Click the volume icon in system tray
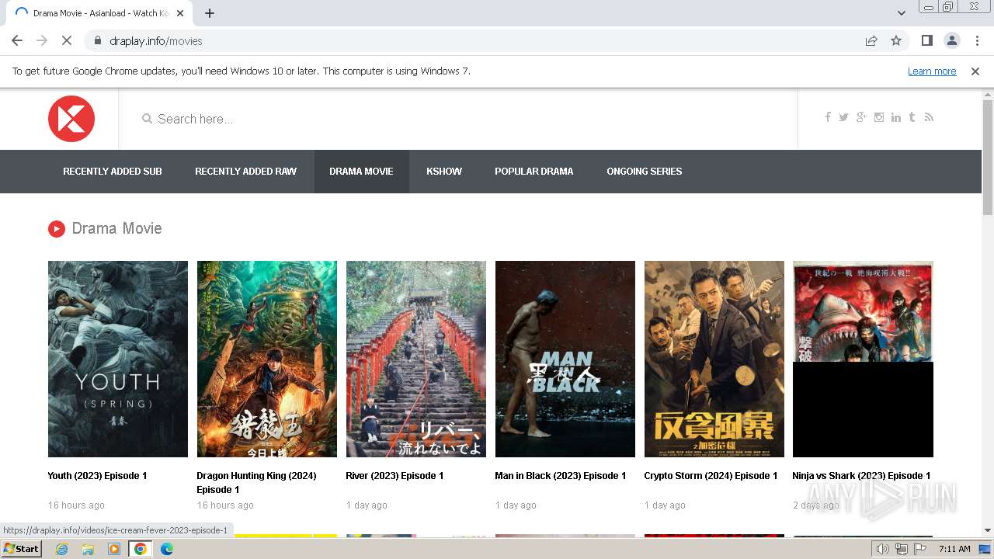Viewport: 994px width, 559px height. click(x=883, y=549)
